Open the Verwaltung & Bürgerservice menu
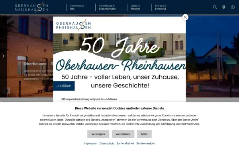The width and height of the screenshot is (239, 149). coord(107,7)
